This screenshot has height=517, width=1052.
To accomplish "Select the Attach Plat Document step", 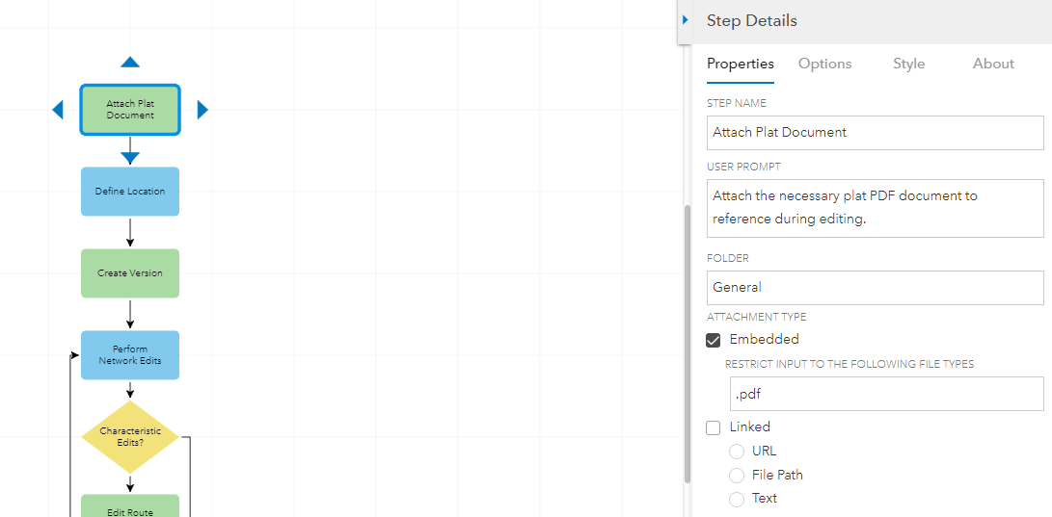I will [x=130, y=110].
